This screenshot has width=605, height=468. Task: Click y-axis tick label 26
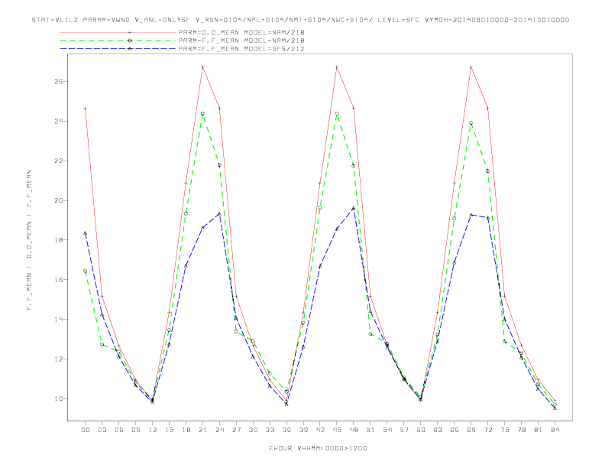pyautogui.click(x=59, y=82)
